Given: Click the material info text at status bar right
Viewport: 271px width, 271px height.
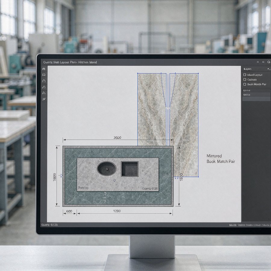Looking at the screenshot, I should pyautogui.click(x=250, y=225).
